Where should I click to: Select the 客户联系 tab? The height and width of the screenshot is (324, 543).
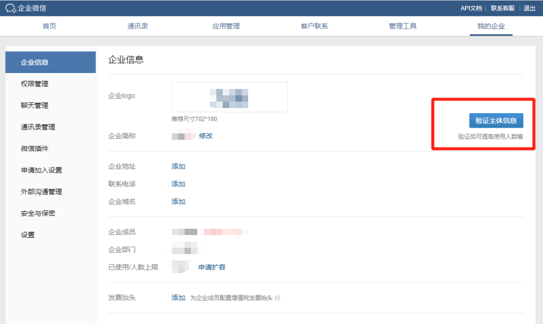(314, 26)
